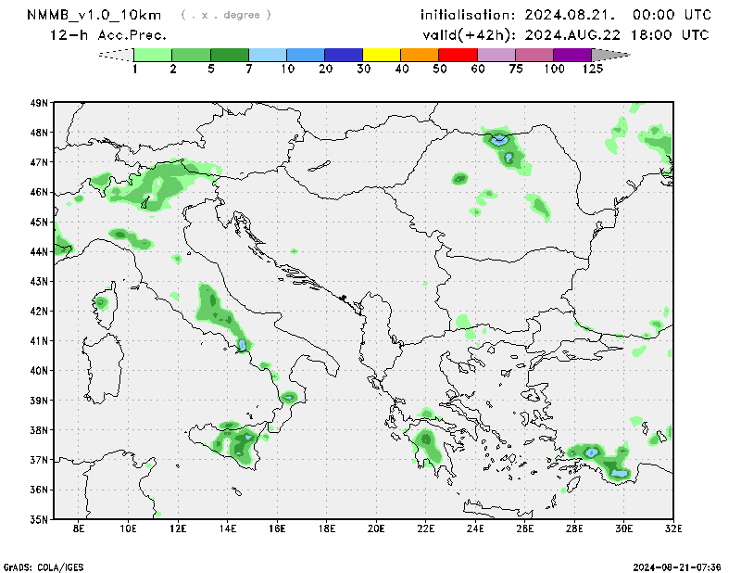The height and width of the screenshot is (573, 741).
Task: Click the white left arrow at legend start
Action: click(115, 55)
